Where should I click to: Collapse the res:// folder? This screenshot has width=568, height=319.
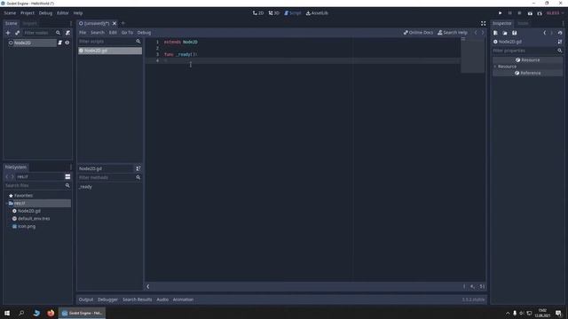point(7,203)
